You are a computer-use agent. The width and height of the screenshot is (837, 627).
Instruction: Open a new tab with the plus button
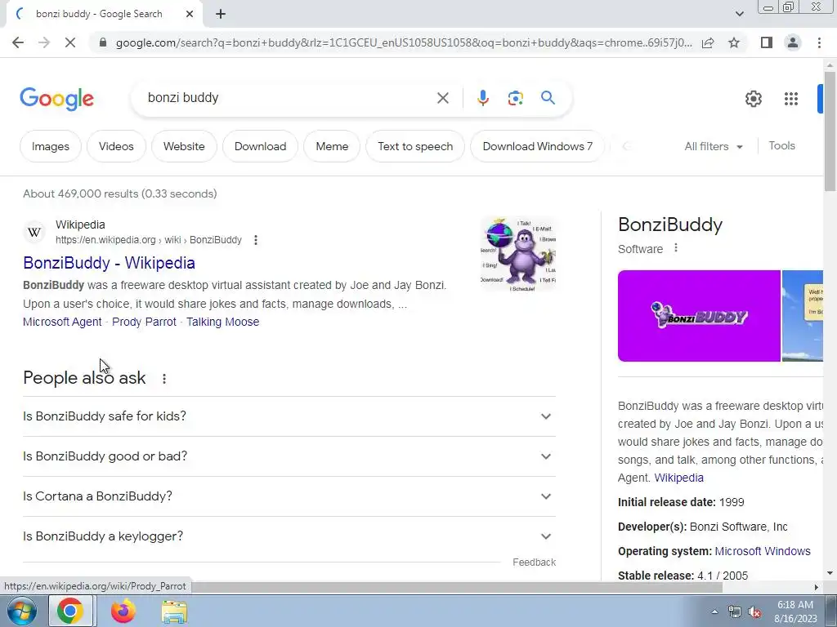pos(221,15)
